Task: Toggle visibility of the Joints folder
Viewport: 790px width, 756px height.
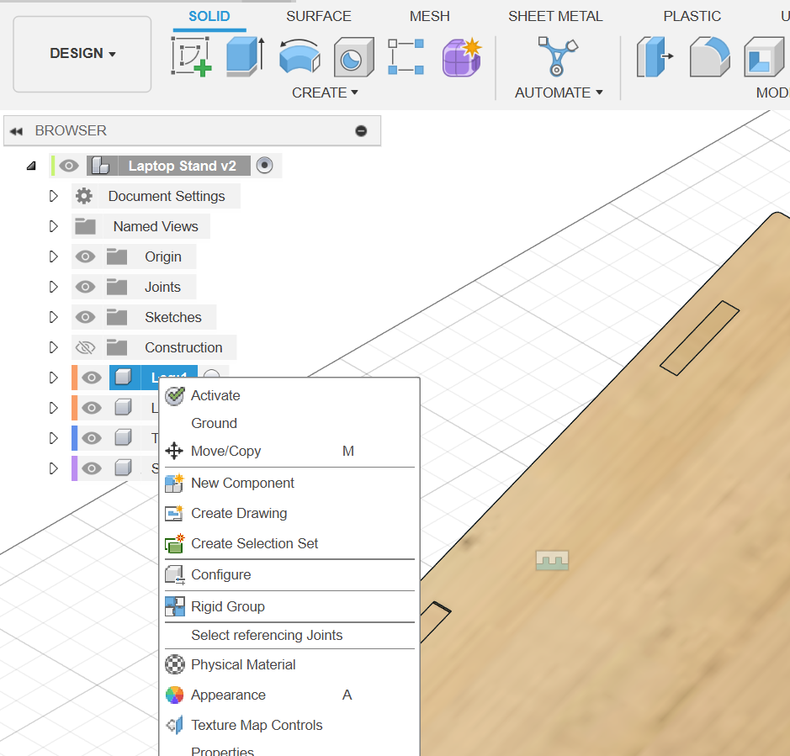Action: (x=85, y=287)
